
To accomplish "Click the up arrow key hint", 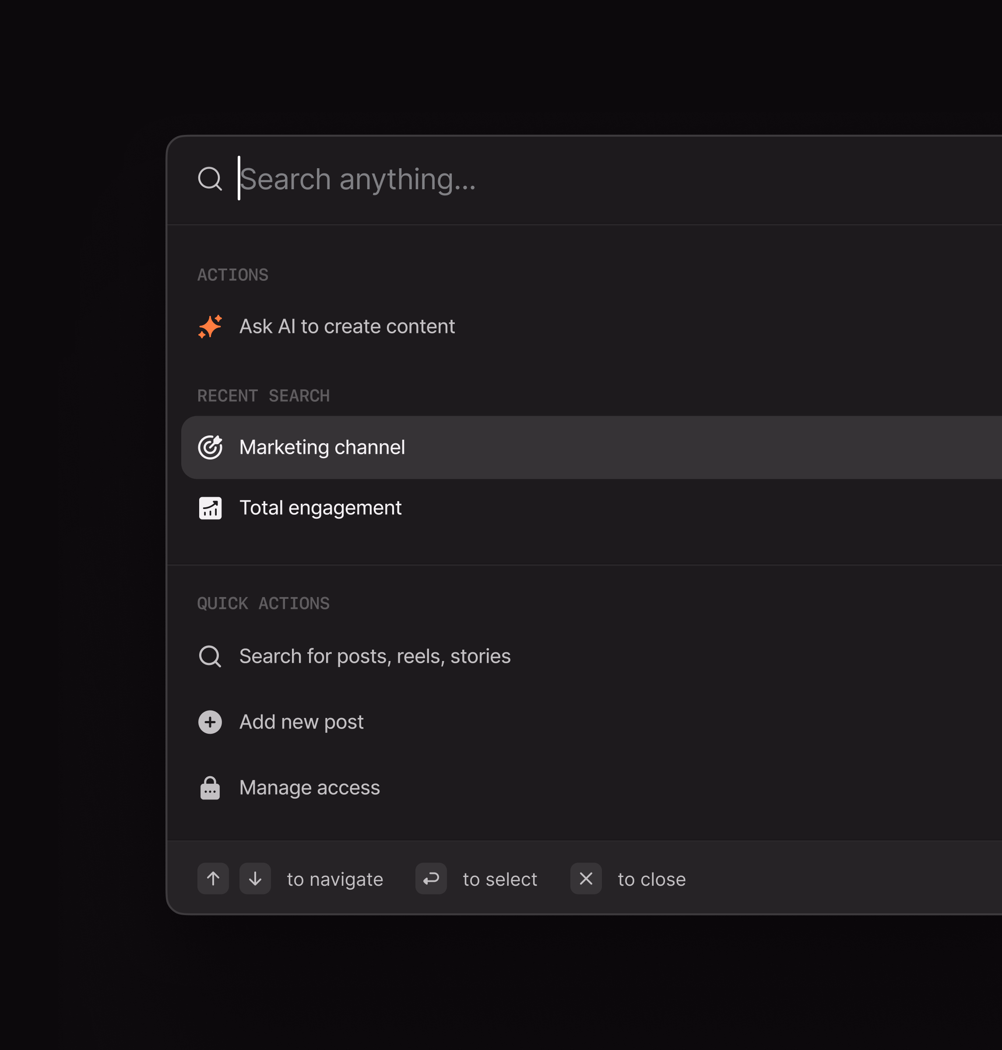I will (213, 878).
